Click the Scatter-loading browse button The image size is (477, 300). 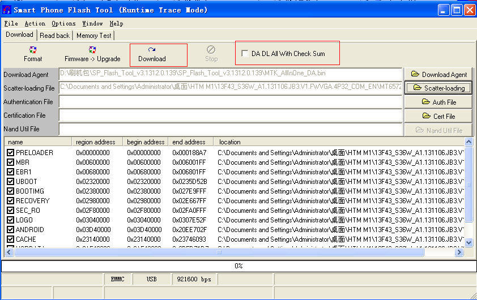tap(438, 88)
